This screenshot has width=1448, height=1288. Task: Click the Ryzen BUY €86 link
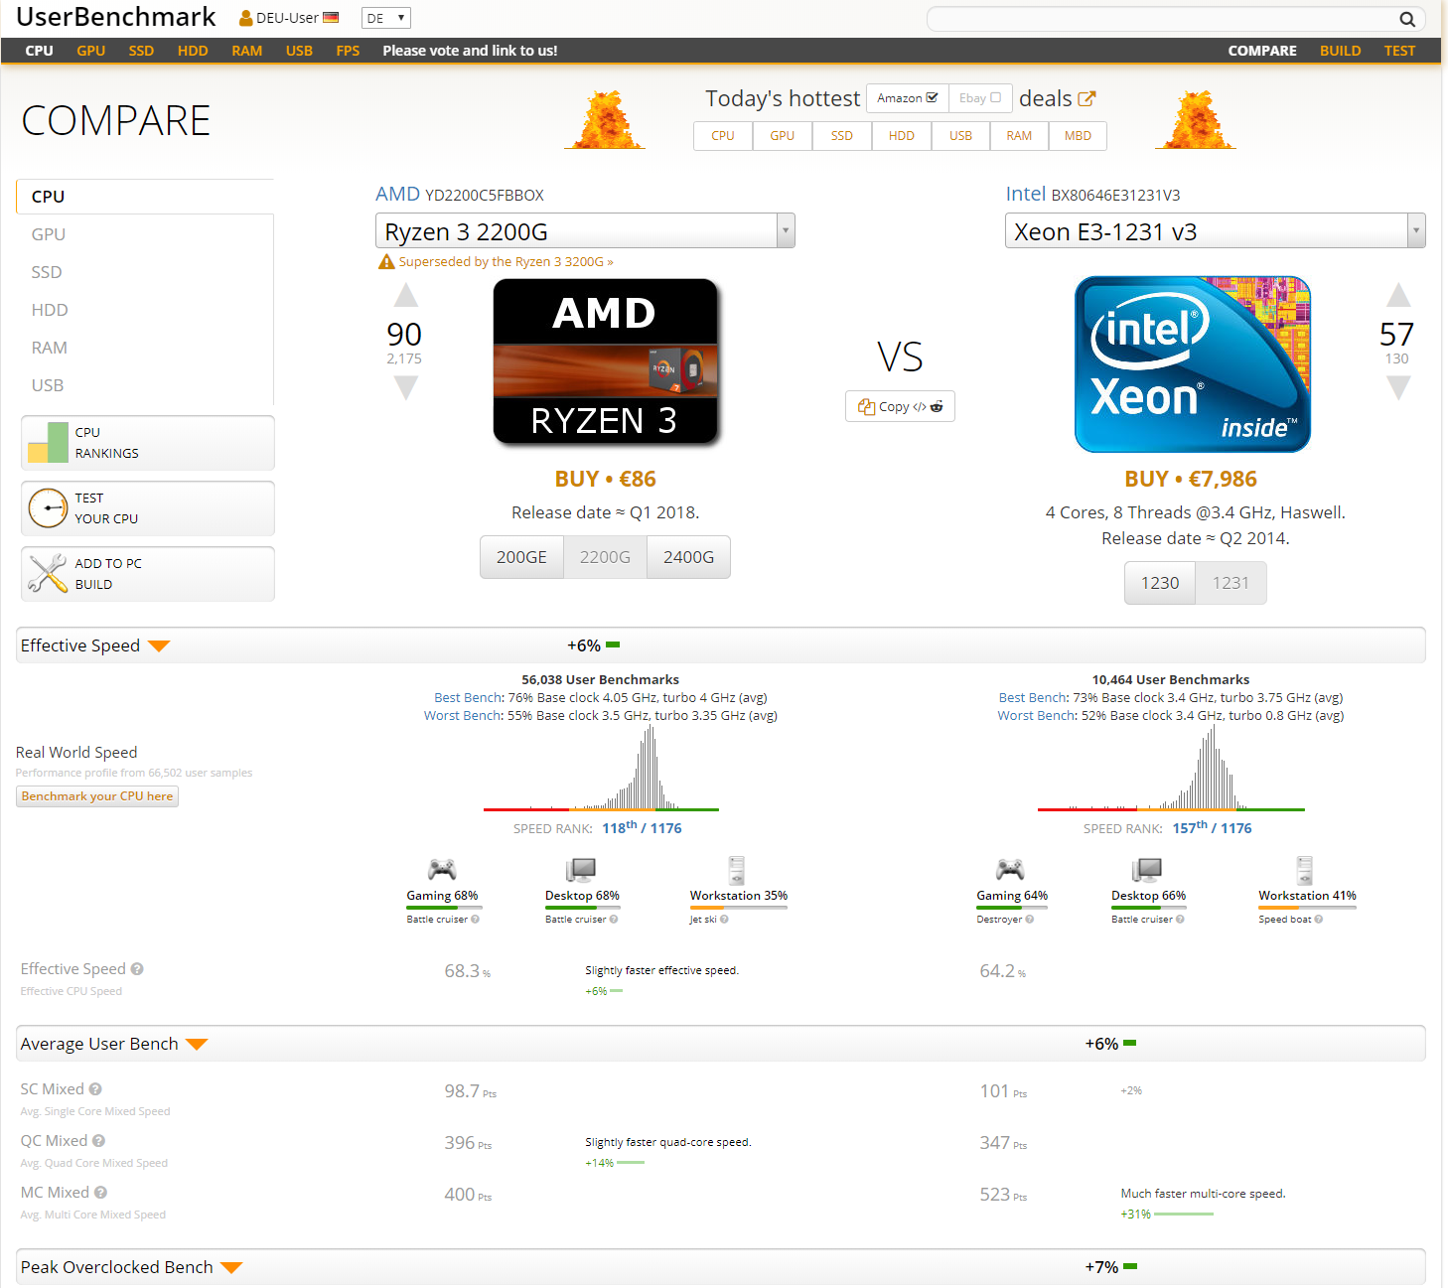click(x=605, y=479)
